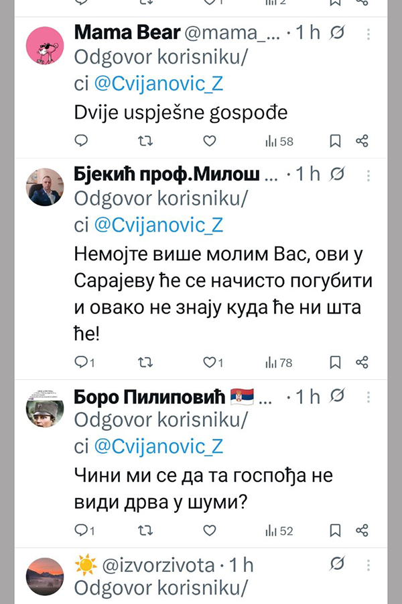Like the 'Dvije uspješne gospođe' tweet
402x604 pixels.
click(x=210, y=141)
